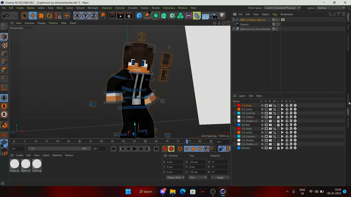Enable Texture mode in left toolbar
The width and height of the screenshot is (351, 197).
pyautogui.click(x=4, y=45)
